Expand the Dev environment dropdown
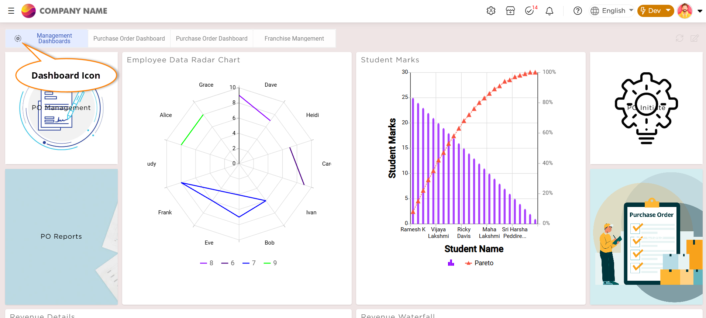 point(655,11)
